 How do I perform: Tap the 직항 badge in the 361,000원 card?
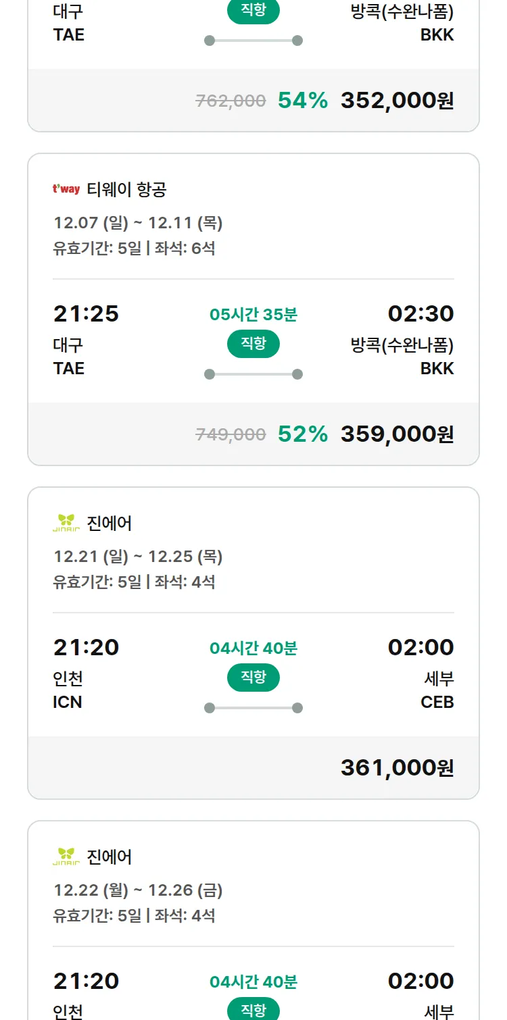click(254, 678)
